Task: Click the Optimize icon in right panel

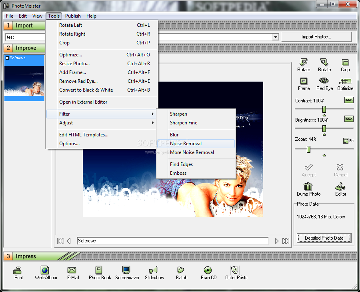Action: 345,81
